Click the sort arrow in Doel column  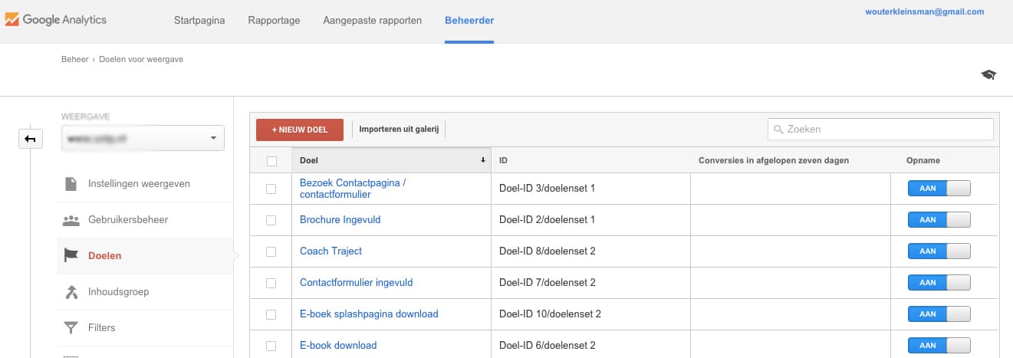click(x=483, y=160)
